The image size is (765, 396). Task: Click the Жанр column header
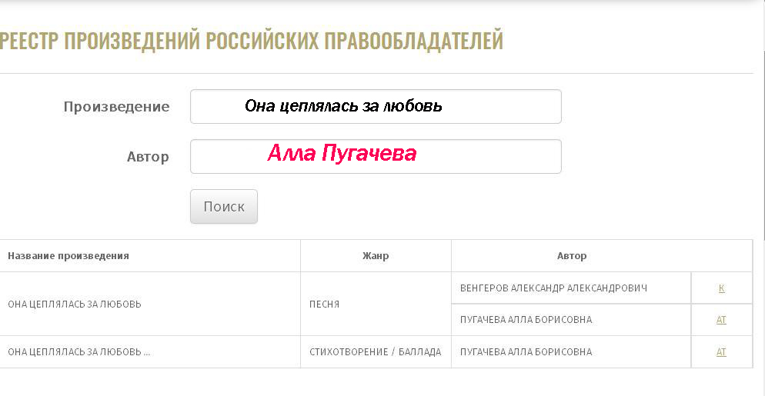376,255
